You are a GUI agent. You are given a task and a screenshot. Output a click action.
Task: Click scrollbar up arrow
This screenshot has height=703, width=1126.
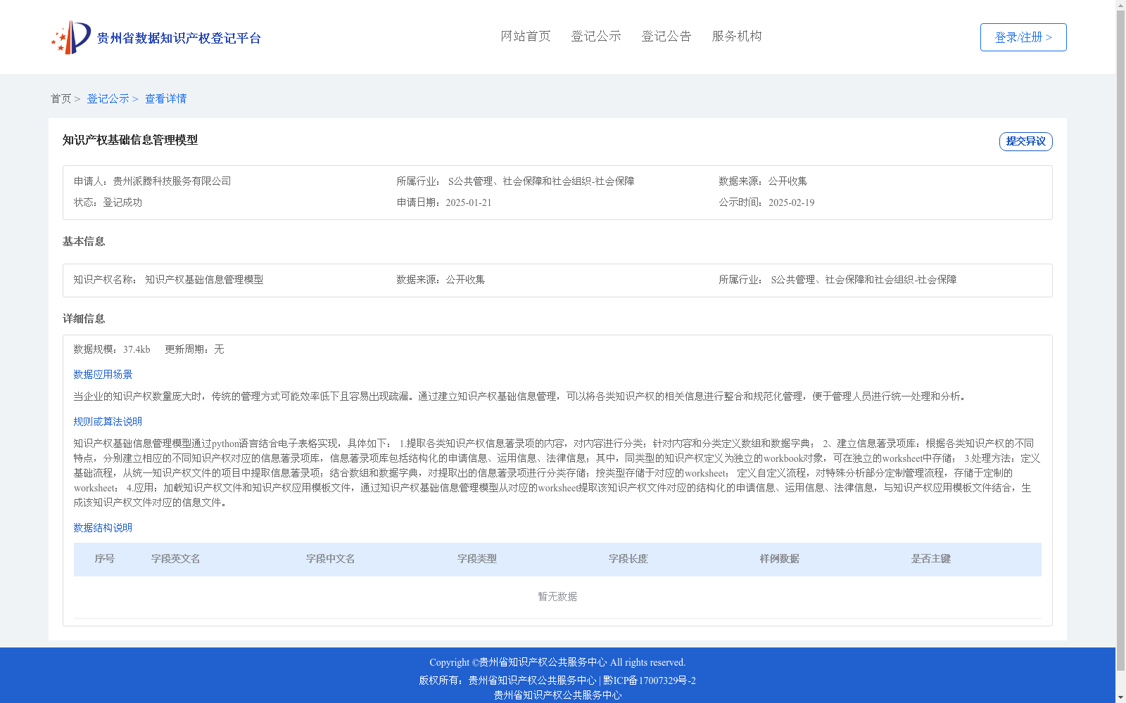tap(1120, 5)
